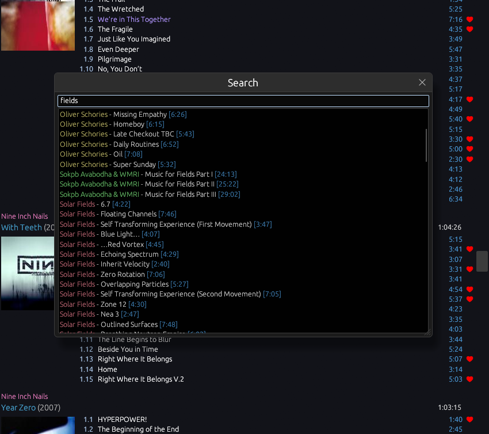The height and width of the screenshot is (434, 489).
Task: Select 'Oliver Schories - Missing Empathy' search result
Action: [123, 115]
